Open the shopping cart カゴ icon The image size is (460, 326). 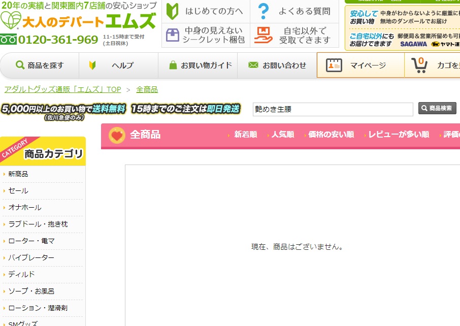[x=419, y=66]
